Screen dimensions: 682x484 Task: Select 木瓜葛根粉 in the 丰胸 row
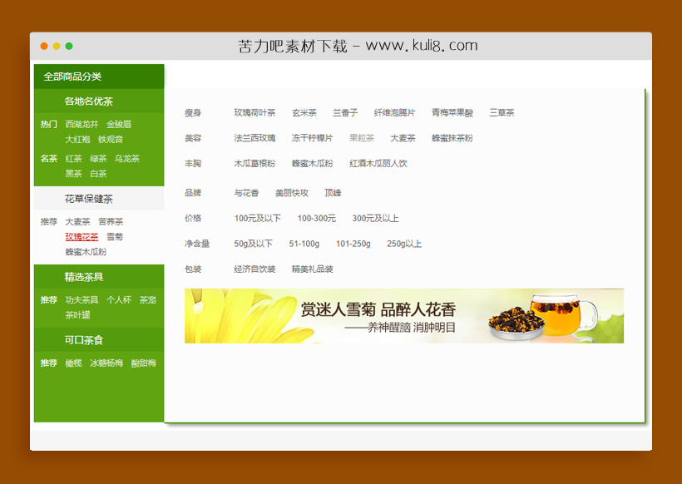click(253, 163)
